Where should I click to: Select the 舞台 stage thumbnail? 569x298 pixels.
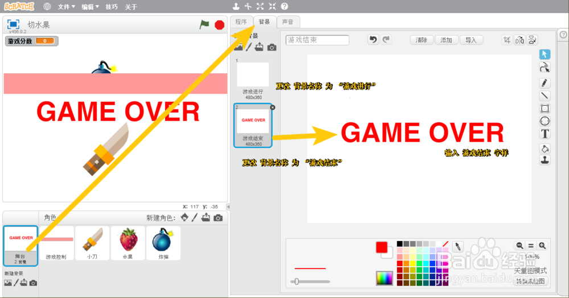coord(20,246)
